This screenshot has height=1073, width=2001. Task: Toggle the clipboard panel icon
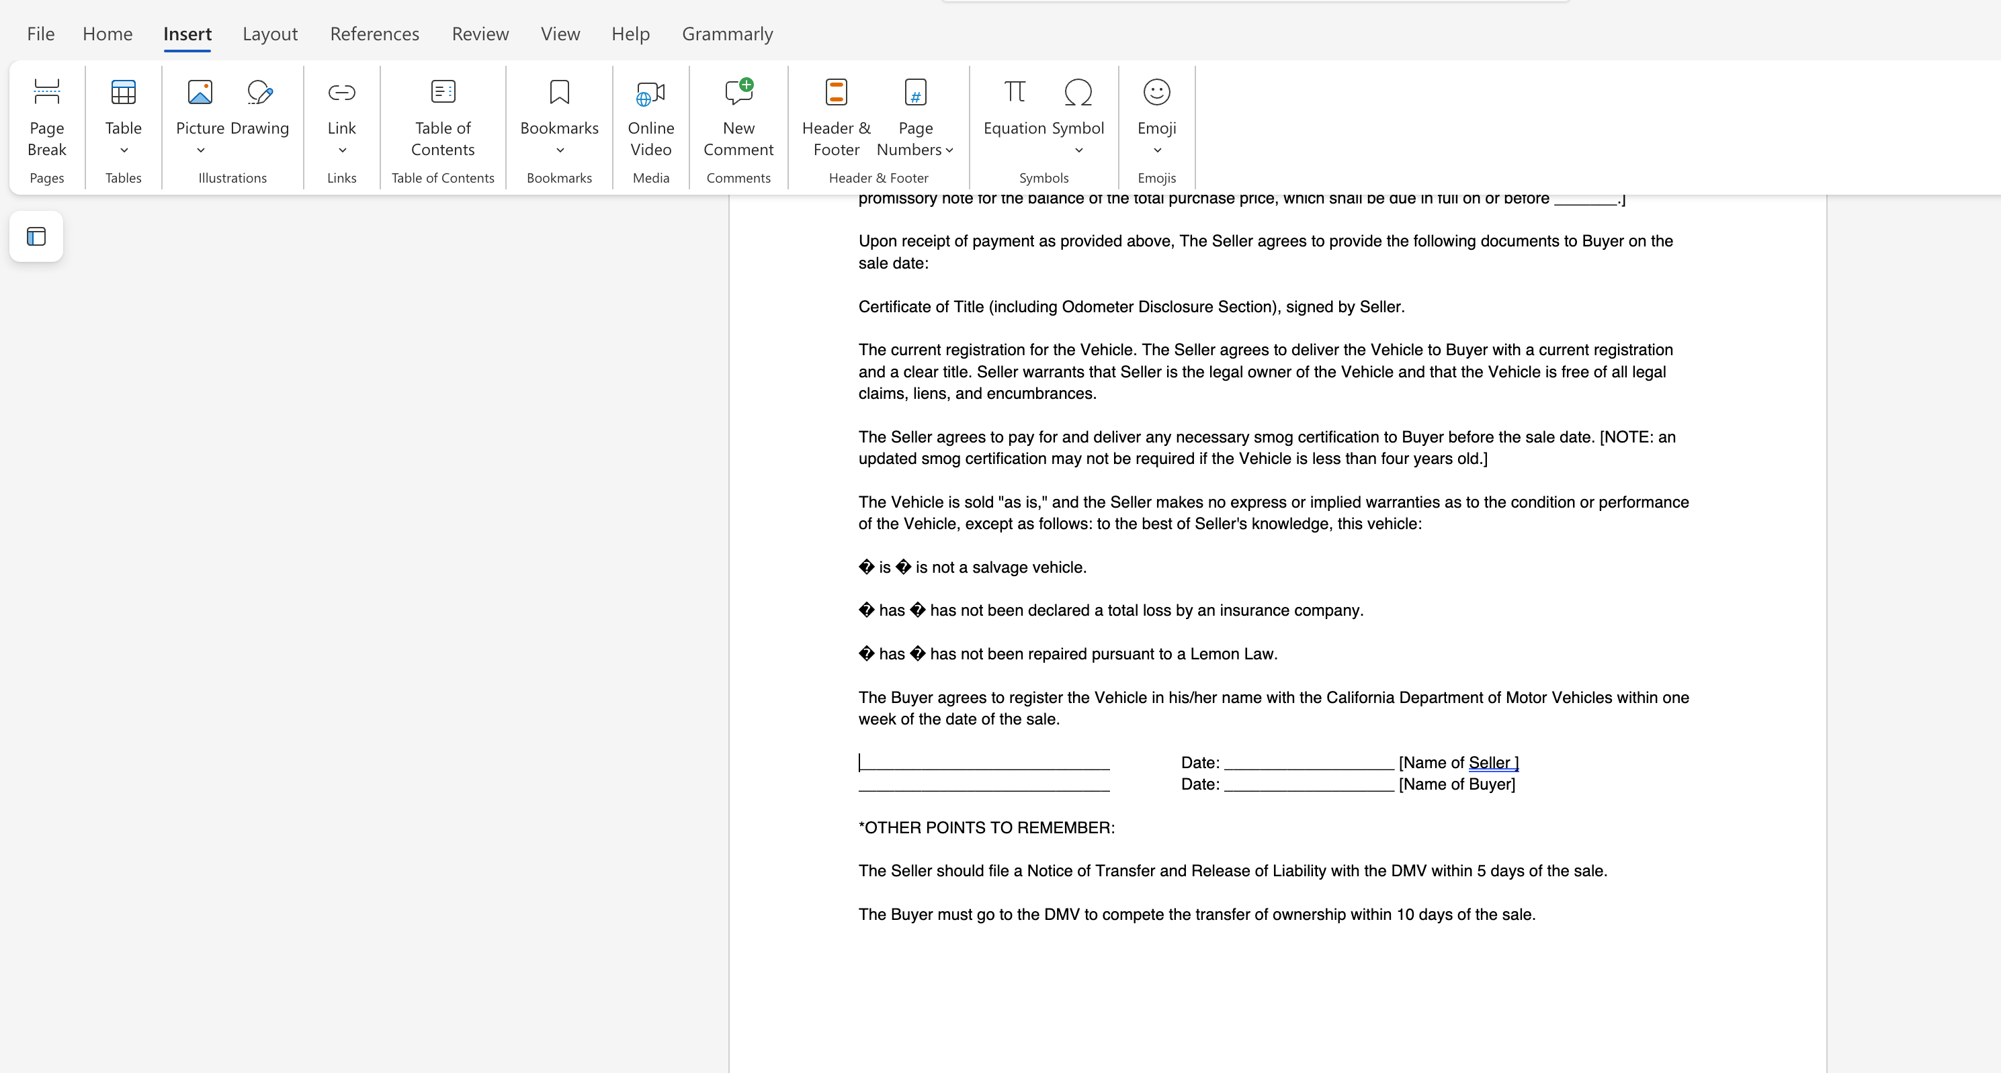(x=36, y=236)
